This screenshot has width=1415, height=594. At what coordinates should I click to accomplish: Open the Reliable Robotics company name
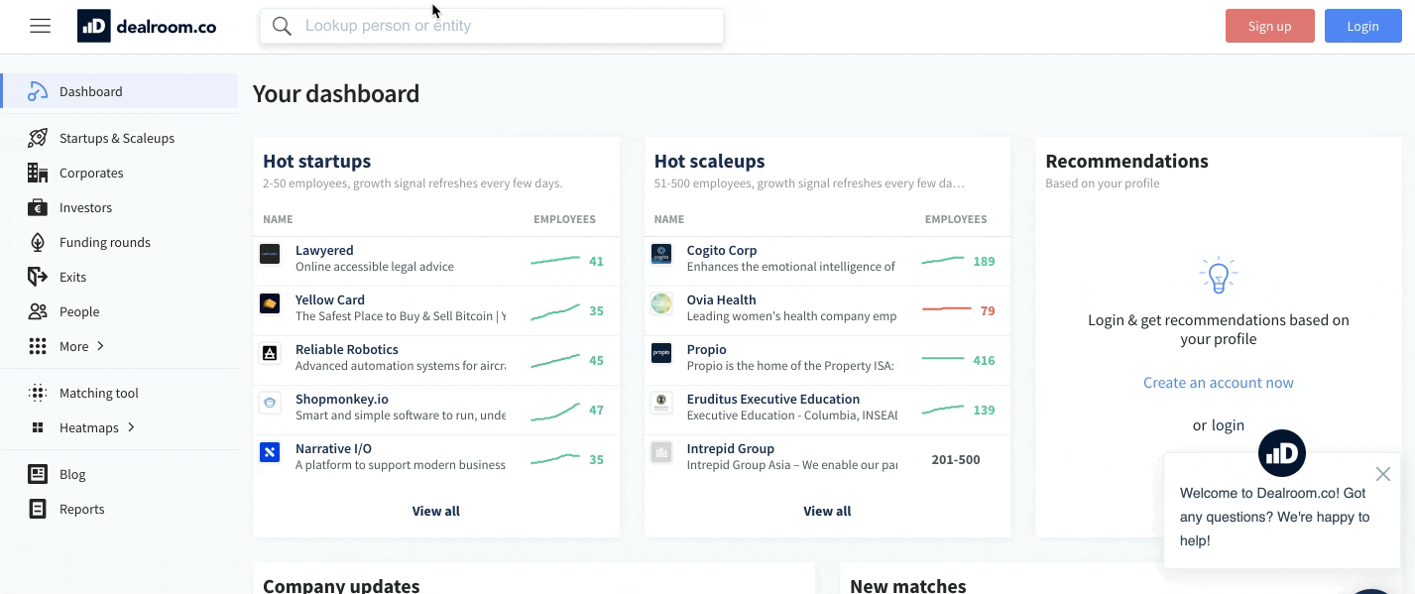click(347, 349)
